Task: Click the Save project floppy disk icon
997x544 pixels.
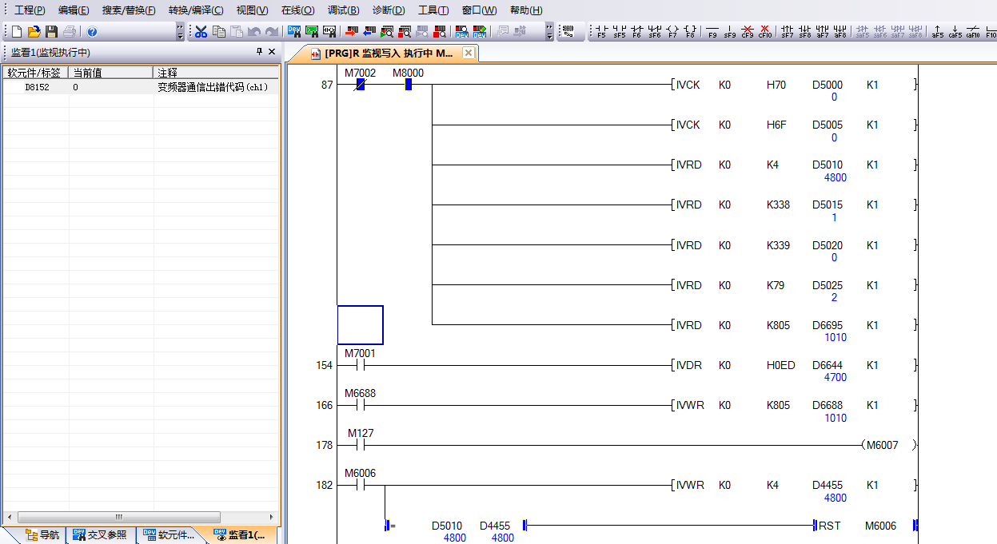Action: [51, 32]
